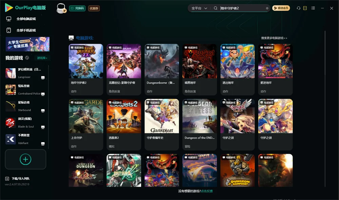Open the 挺进地牢 game card
This screenshot has width=339, height=200.
(x=275, y=69)
